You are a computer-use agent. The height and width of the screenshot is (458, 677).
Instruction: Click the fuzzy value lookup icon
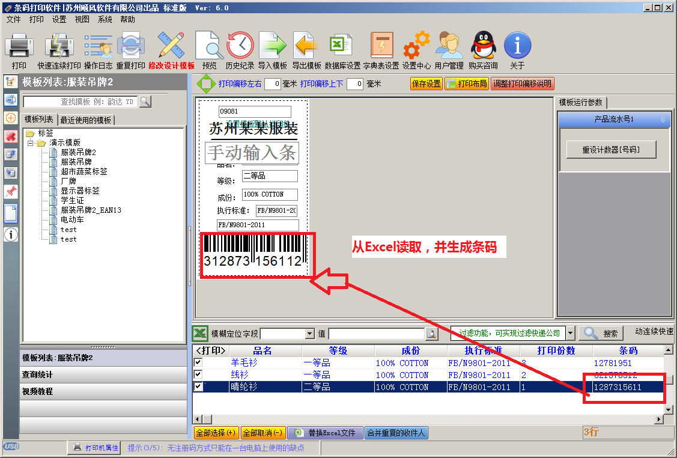tap(432, 334)
